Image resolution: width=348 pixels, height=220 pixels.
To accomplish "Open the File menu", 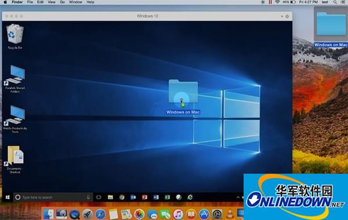I will pyautogui.click(x=30, y=2).
